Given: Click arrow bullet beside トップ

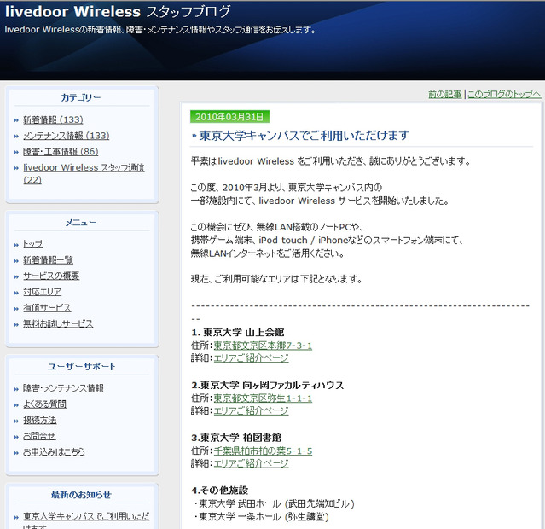Looking at the screenshot, I should click(16, 245).
